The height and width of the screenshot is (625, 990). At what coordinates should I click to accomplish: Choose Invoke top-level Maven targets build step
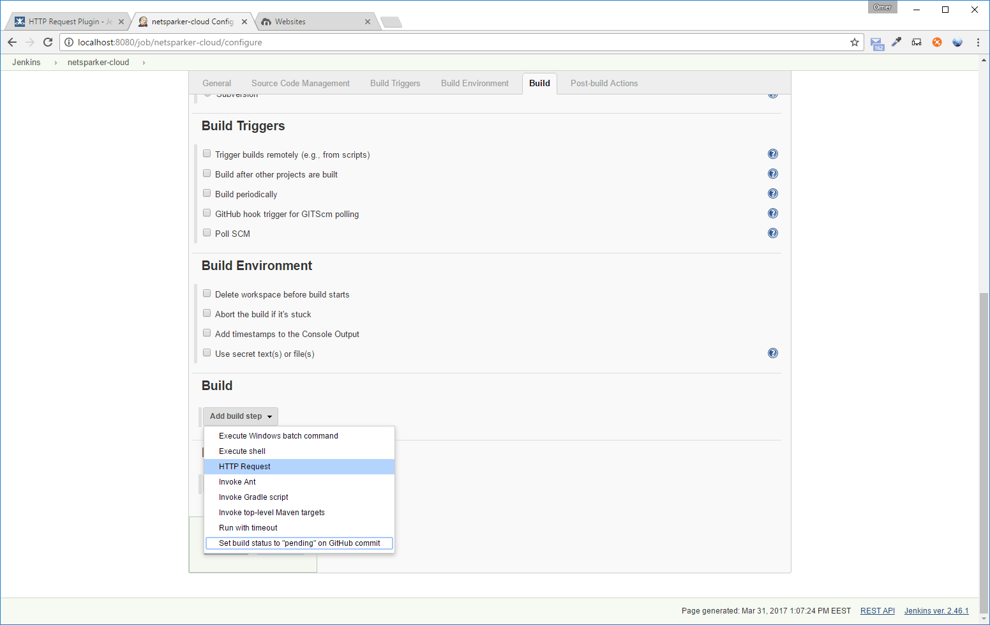tap(271, 512)
